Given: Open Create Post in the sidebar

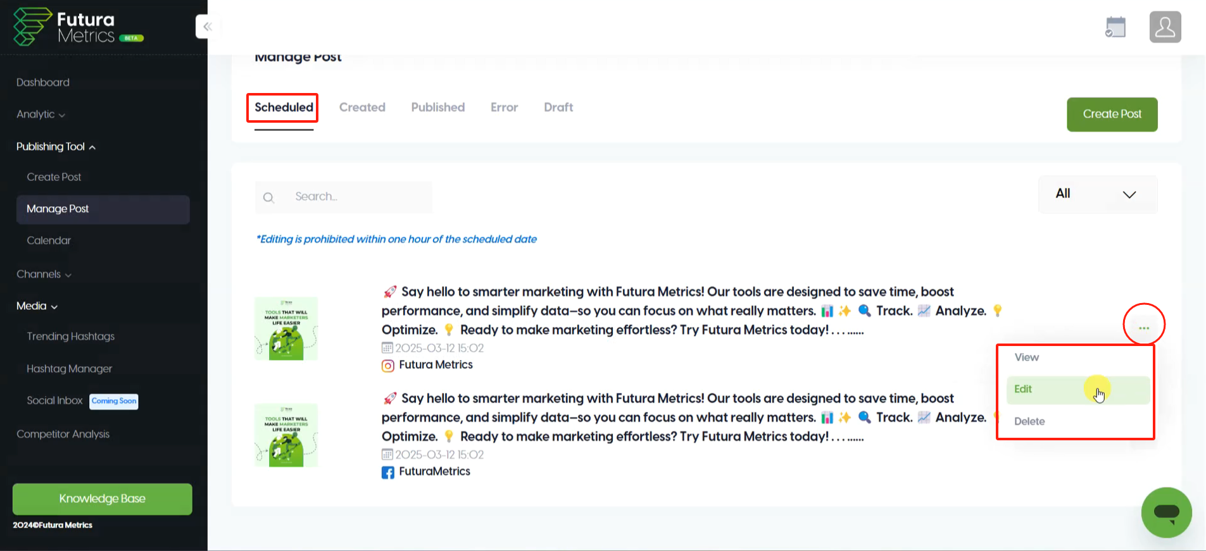Looking at the screenshot, I should tap(54, 177).
